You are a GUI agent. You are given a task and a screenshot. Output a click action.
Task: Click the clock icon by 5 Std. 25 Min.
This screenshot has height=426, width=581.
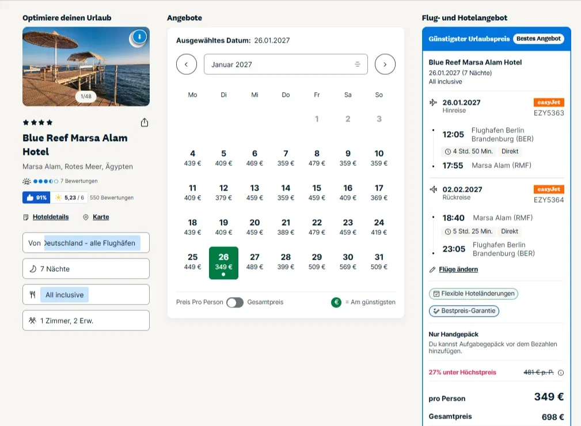coord(447,231)
